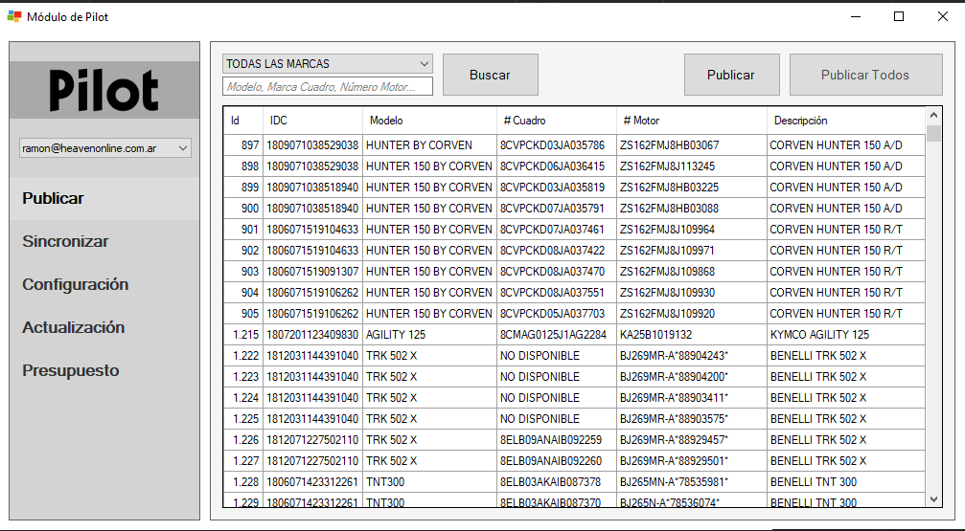Select row with Id 897

coord(575,145)
